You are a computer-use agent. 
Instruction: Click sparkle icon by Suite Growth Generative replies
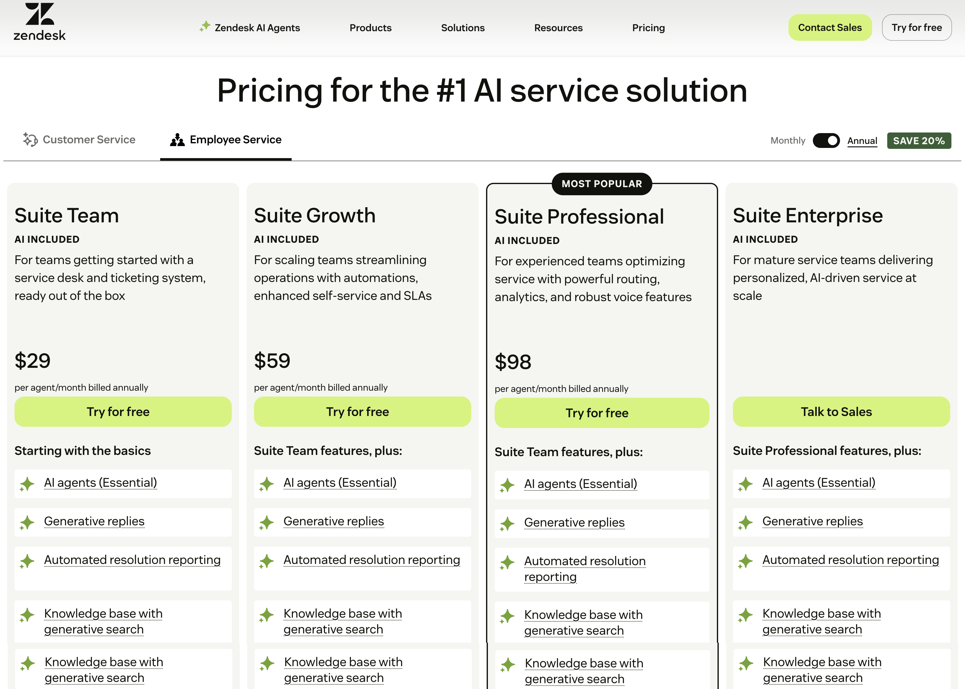267,522
